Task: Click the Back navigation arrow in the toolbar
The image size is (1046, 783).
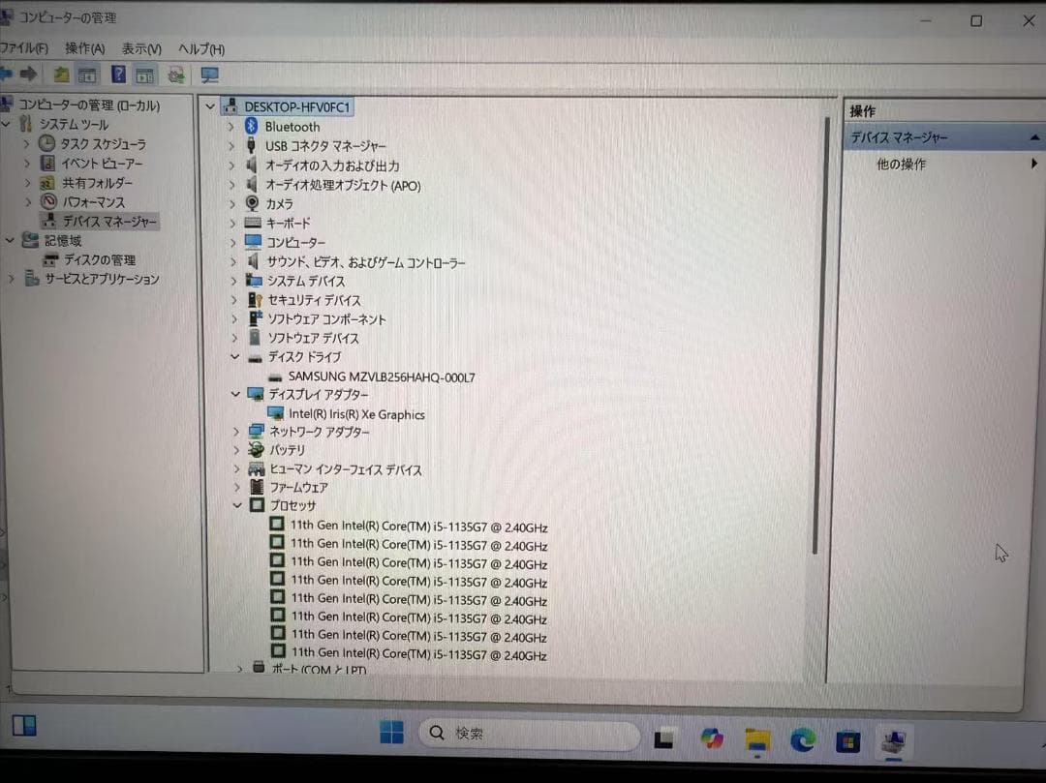Action: 8,75
